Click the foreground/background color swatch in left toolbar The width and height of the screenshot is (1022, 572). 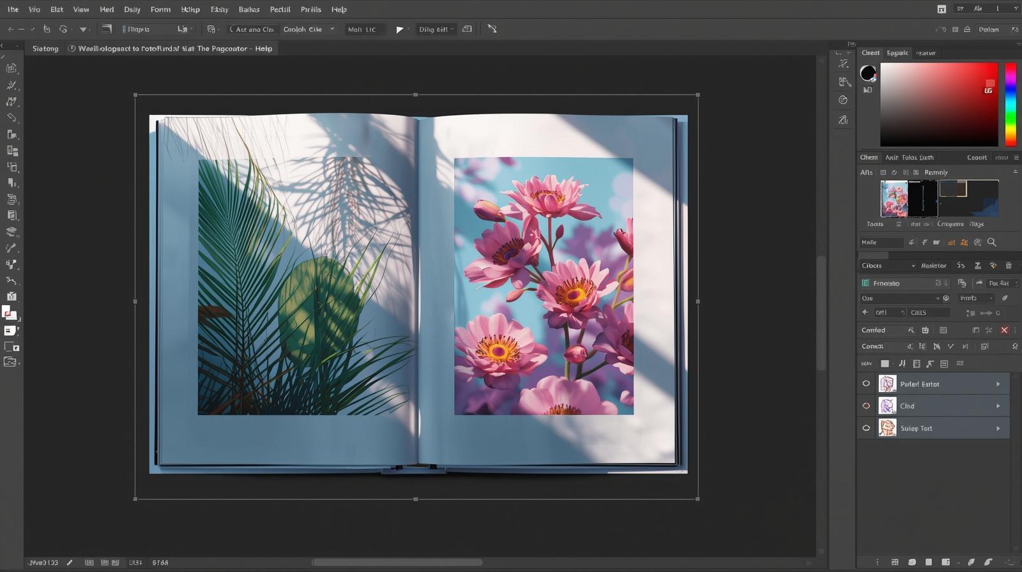[10, 313]
